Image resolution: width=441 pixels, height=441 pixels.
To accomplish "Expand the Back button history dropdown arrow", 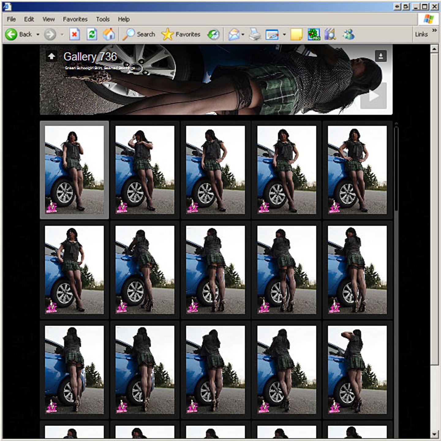I will click(x=38, y=34).
